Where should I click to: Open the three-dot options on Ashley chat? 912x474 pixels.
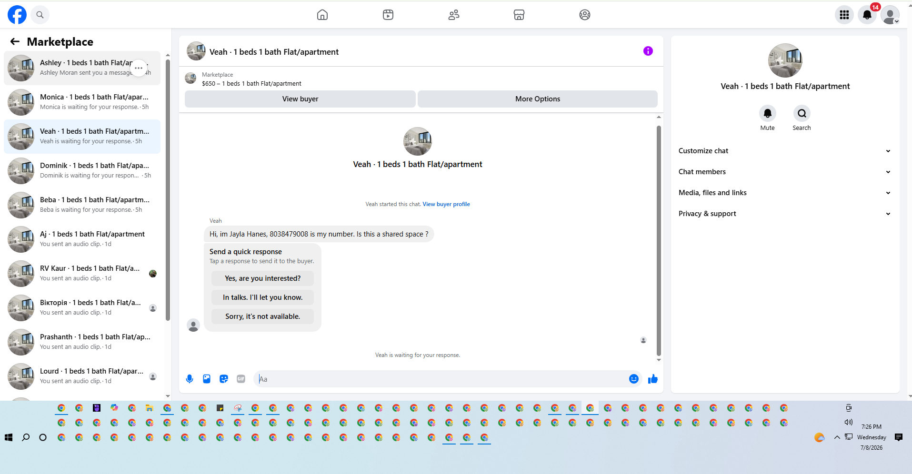[x=139, y=68]
